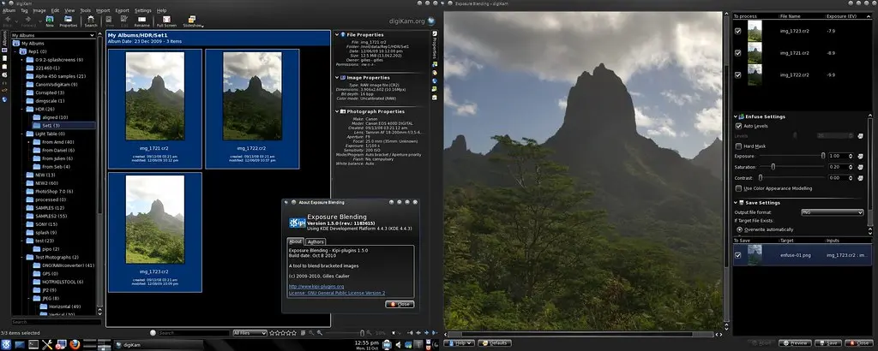This screenshot has height=351, width=878.
Task: Enable the Hard Mask checkbox
Action: coord(738,146)
